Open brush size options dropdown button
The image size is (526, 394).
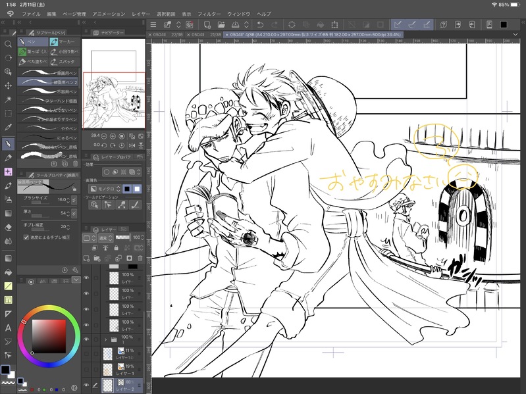pyautogui.click(x=74, y=200)
